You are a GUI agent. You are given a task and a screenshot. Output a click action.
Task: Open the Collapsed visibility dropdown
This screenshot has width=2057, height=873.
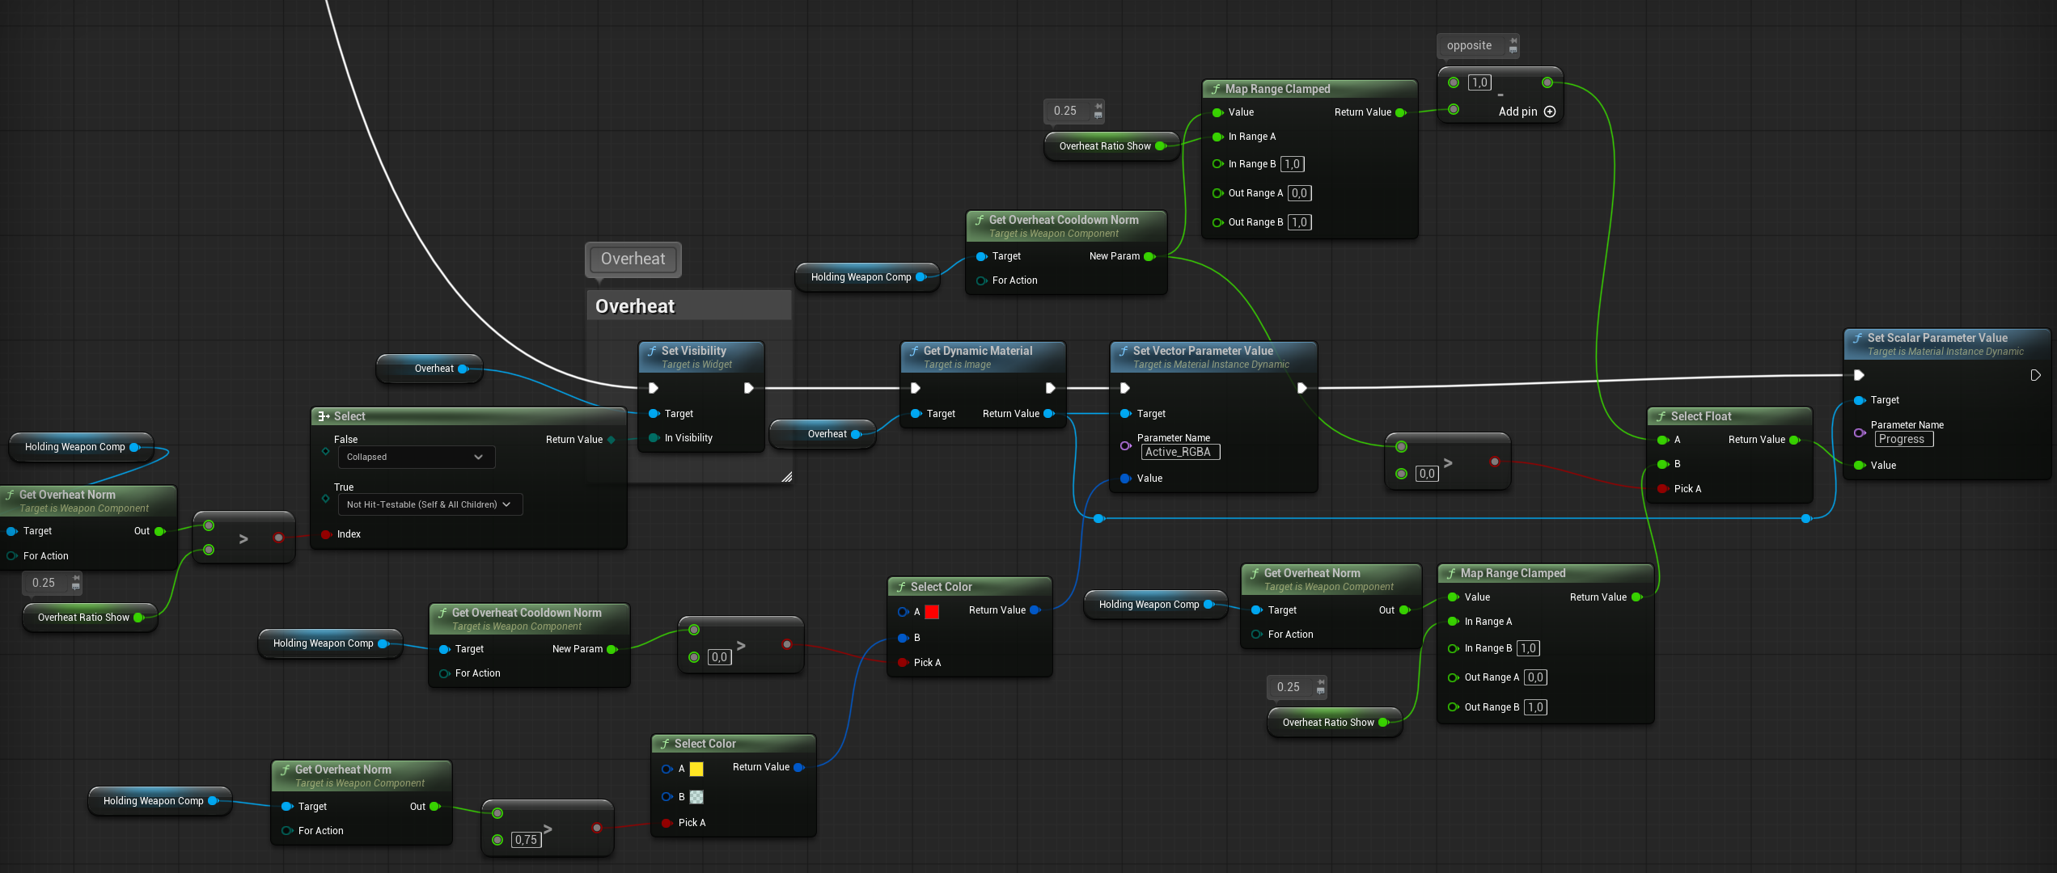pos(414,457)
